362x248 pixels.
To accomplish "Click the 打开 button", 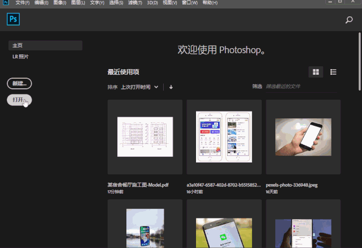I will coord(19,100).
